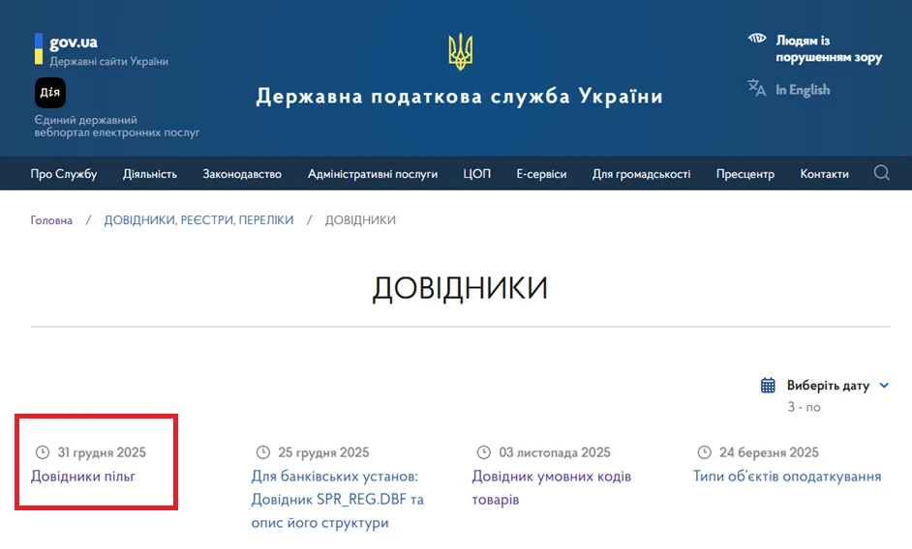Open the ЦОП menu item
The image size is (912, 549).
[477, 174]
